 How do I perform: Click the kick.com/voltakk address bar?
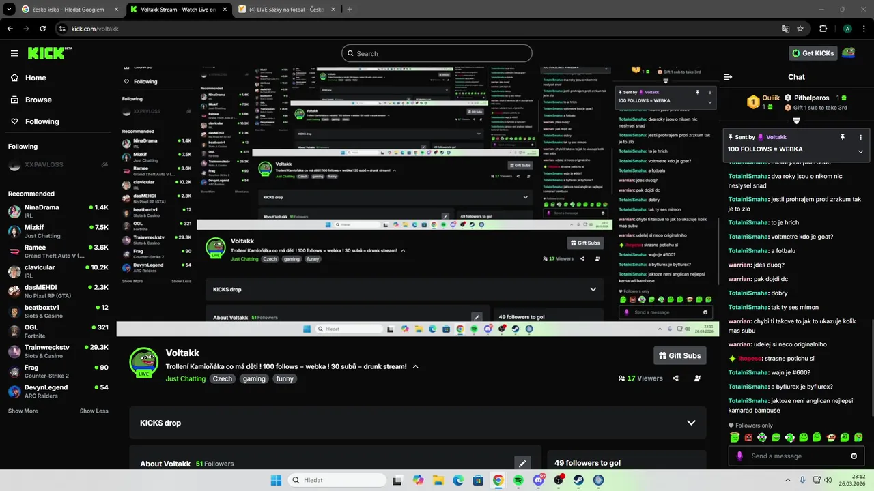click(417, 29)
